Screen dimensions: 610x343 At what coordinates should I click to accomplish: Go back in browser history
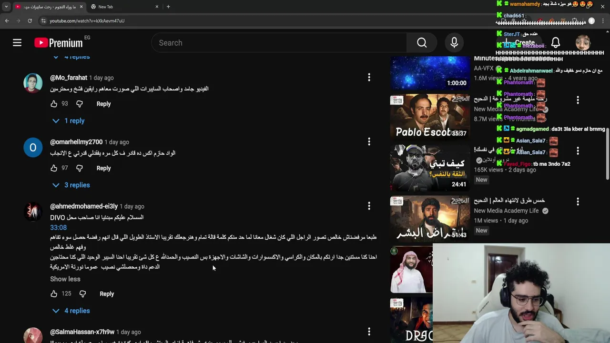(x=7, y=21)
